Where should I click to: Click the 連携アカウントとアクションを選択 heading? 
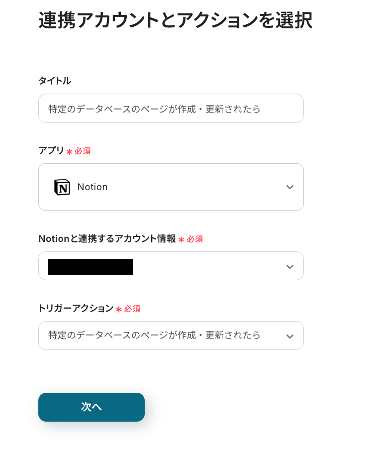175,21
